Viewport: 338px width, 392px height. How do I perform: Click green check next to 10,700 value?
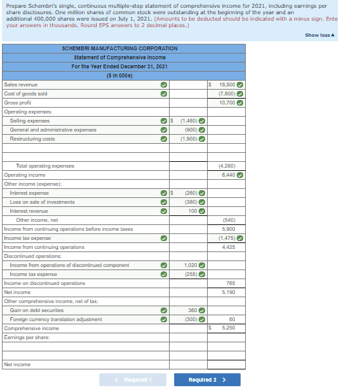(x=240, y=103)
